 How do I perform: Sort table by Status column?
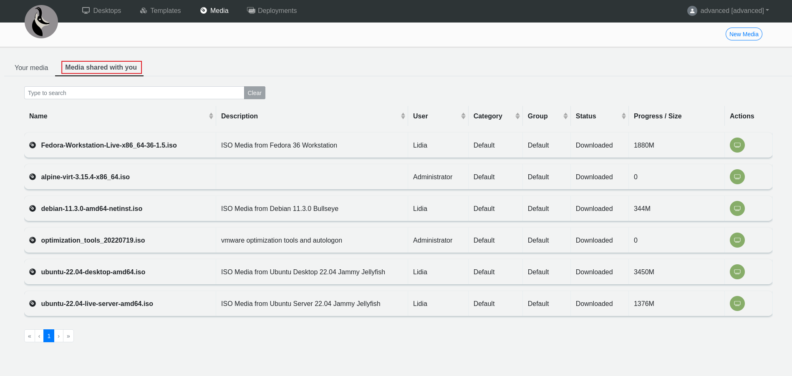click(x=623, y=116)
